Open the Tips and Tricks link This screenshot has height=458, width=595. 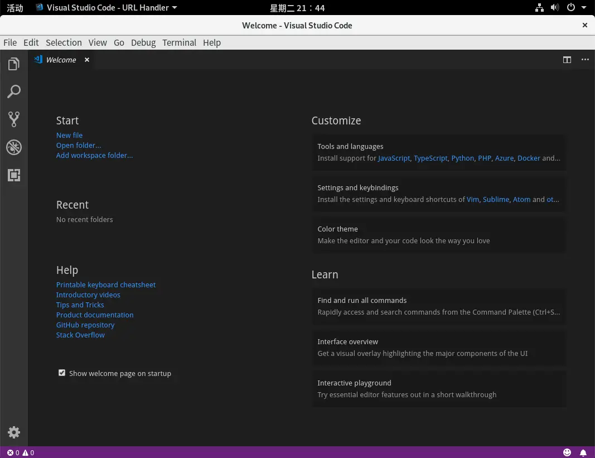pos(80,305)
